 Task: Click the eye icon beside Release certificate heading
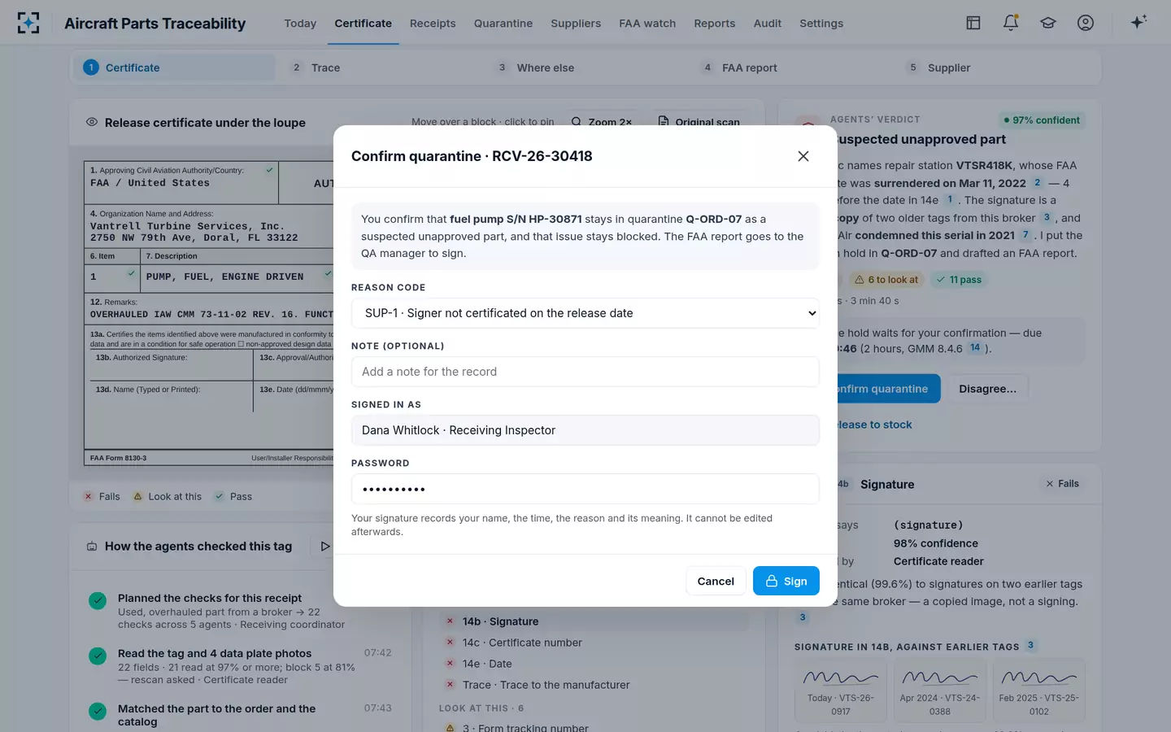coord(92,122)
